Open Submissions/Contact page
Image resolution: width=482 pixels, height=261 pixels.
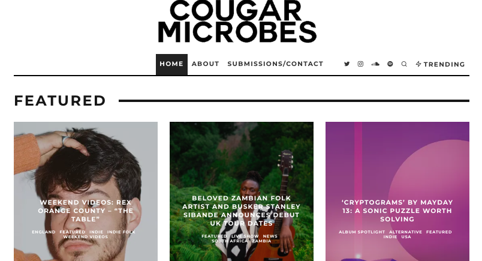click(275, 64)
